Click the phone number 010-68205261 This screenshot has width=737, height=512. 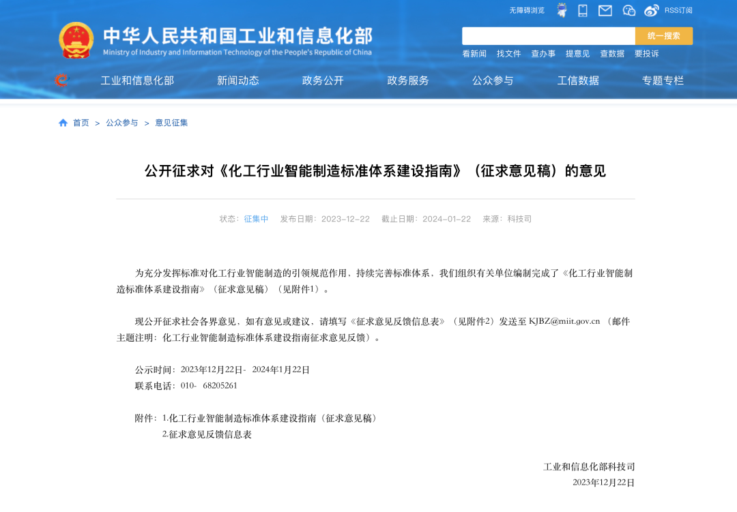(209, 386)
